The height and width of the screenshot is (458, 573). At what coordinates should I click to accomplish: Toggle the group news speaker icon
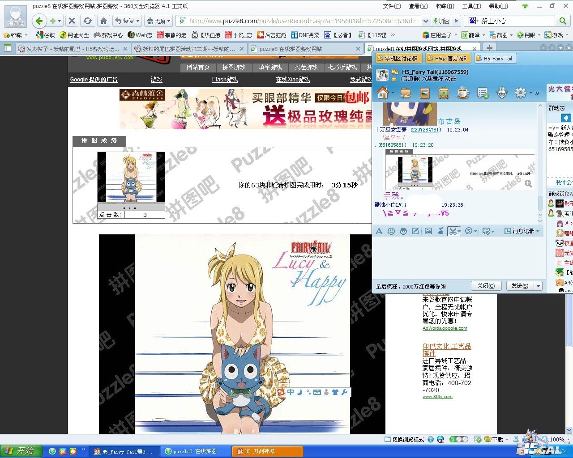point(566,118)
